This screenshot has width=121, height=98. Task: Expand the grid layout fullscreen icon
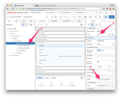pyautogui.click(x=47, y=25)
